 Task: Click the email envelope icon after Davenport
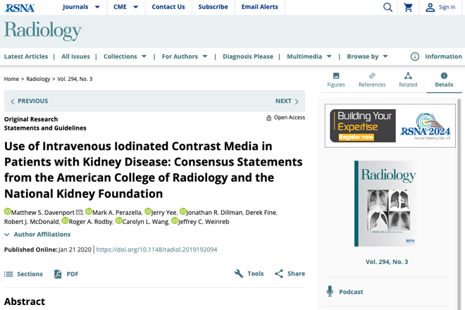tap(79, 212)
